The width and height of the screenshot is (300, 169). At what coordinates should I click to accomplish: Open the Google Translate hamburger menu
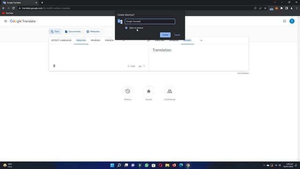pos(6,21)
